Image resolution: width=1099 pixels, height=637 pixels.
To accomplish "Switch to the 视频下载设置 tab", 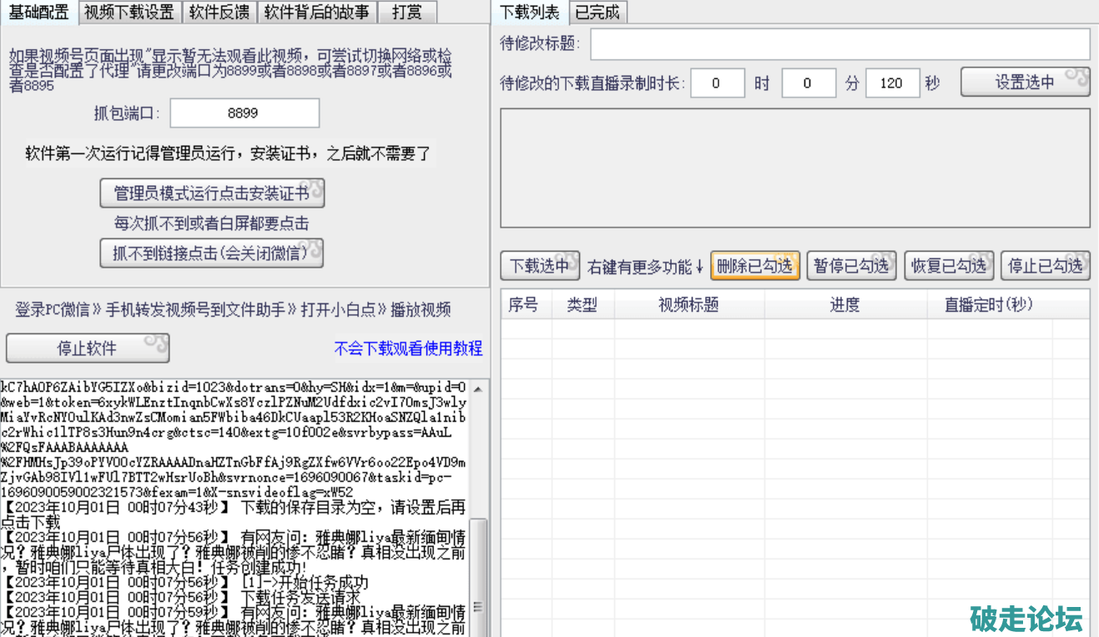I will (129, 12).
